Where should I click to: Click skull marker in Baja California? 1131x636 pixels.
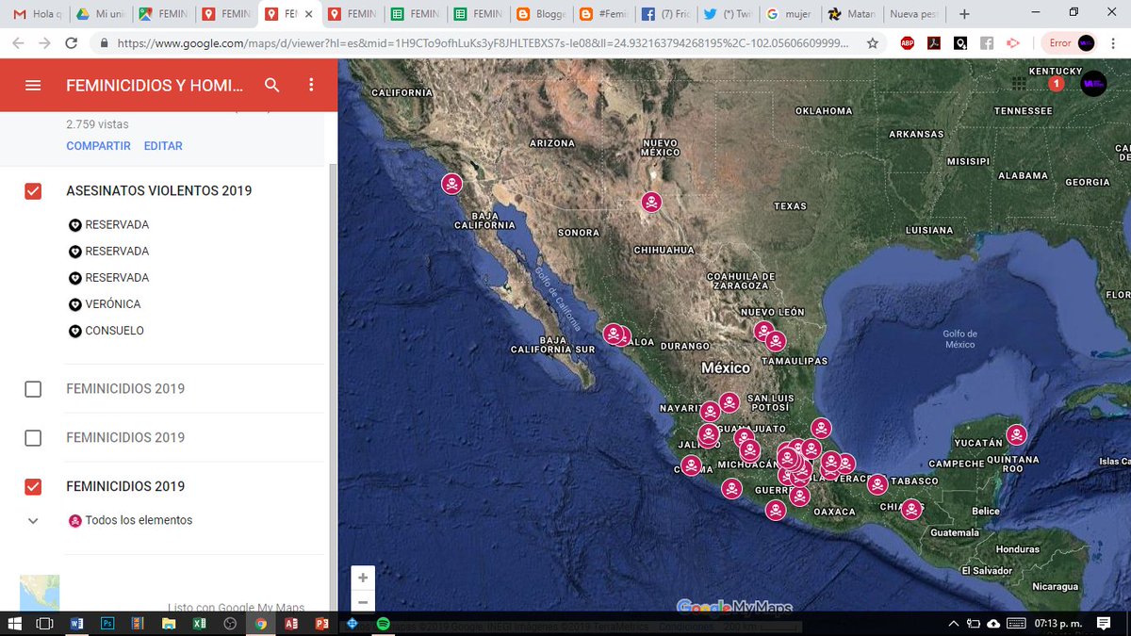point(452,184)
